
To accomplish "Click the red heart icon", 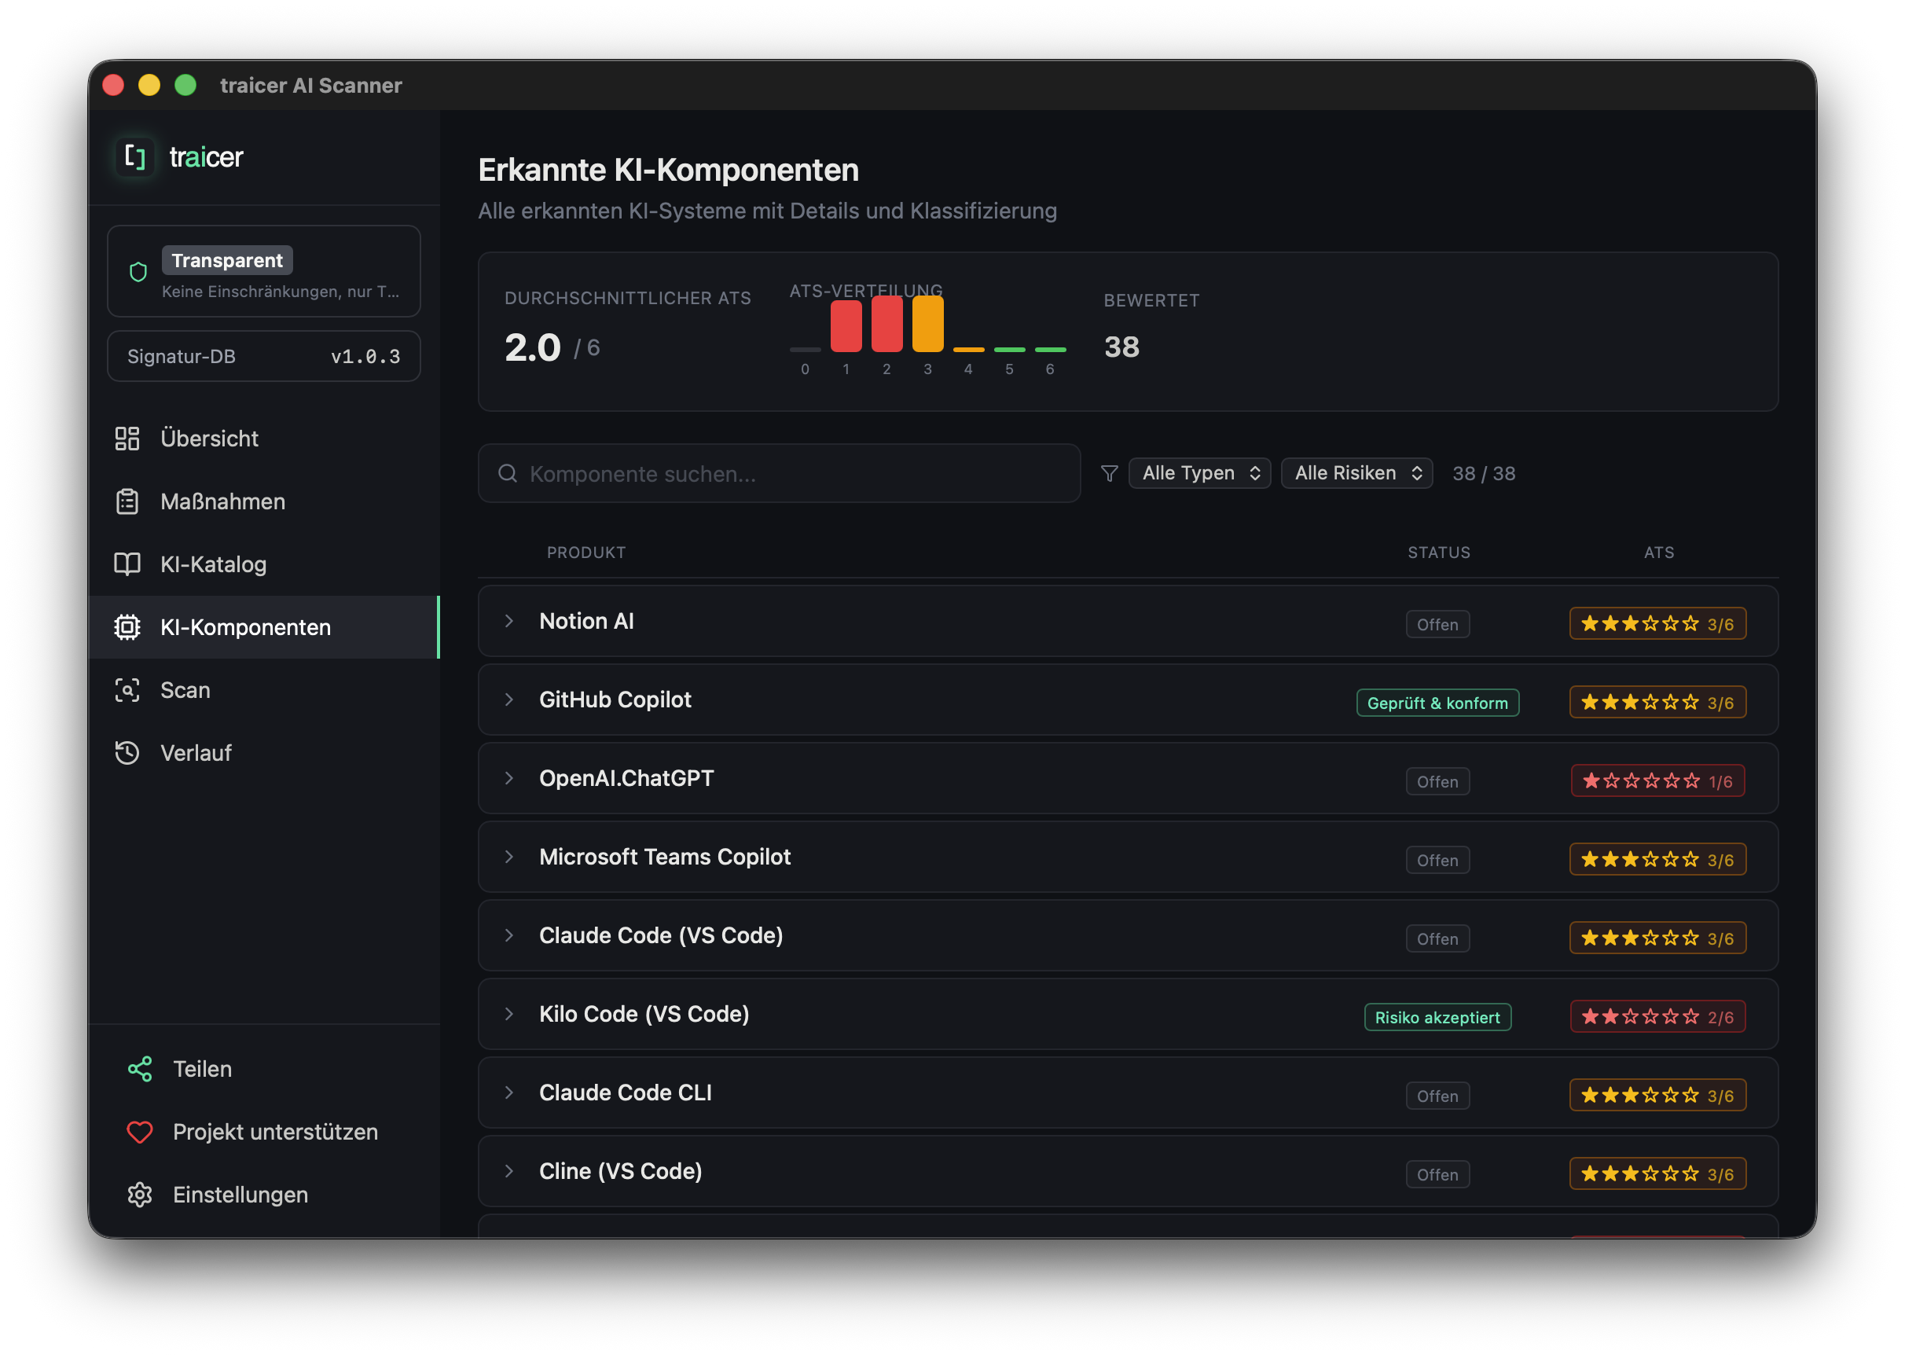I will [139, 1131].
